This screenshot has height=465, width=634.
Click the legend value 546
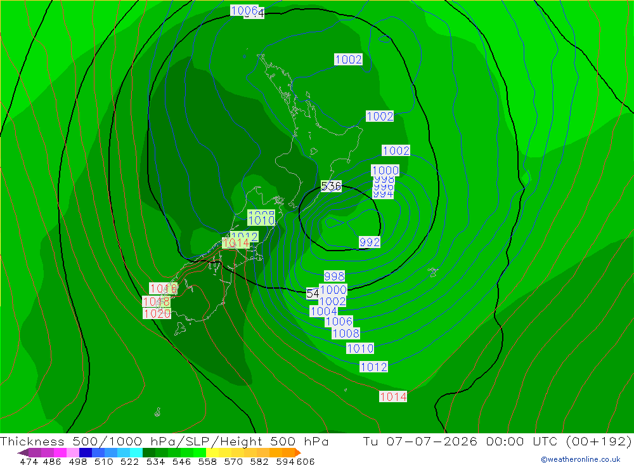click(x=181, y=461)
